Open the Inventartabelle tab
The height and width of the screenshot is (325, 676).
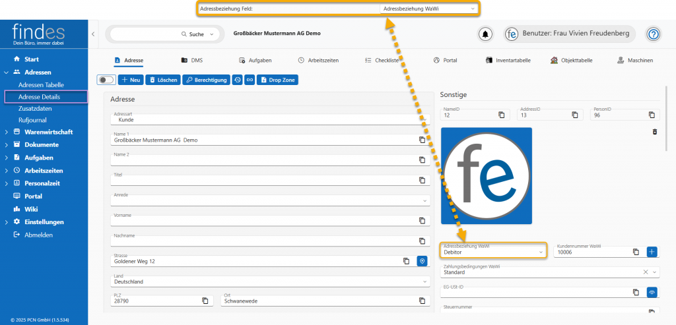508,60
